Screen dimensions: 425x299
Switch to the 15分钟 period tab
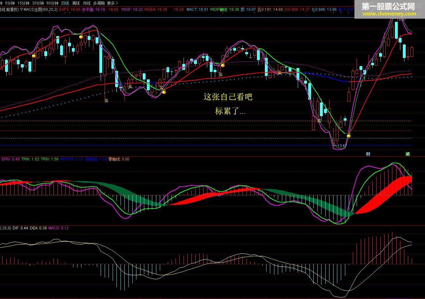pyautogui.click(x=23, y=3)
